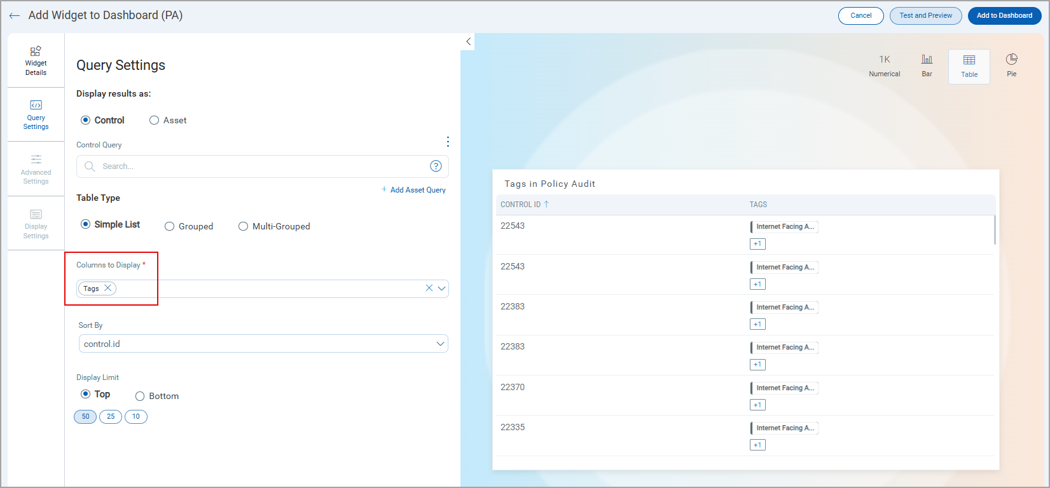Select the Asset radio button

154,120
